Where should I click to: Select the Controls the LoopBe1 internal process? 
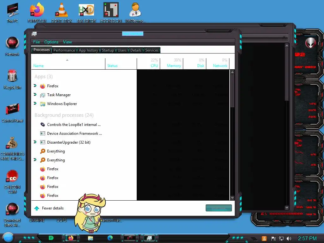pyautogui.click(x=84, y=125)
